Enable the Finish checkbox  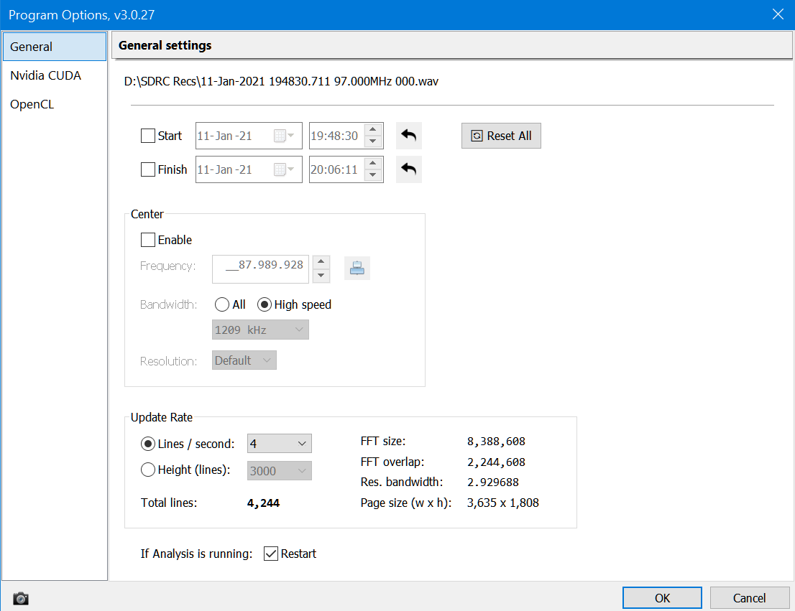tap(148, 169)
